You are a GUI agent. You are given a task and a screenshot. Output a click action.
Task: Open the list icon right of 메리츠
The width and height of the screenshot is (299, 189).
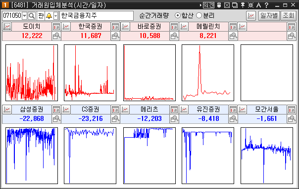(174, 110)
